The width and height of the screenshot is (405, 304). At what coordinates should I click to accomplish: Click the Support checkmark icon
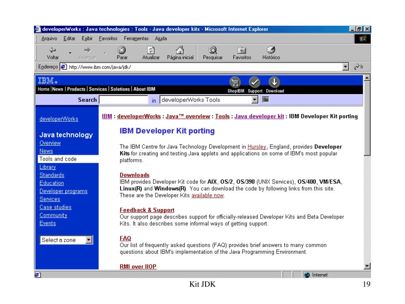click(255, 82)
